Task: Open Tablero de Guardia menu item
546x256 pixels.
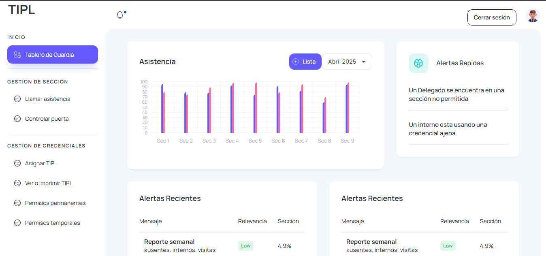Action: (53, 55)
